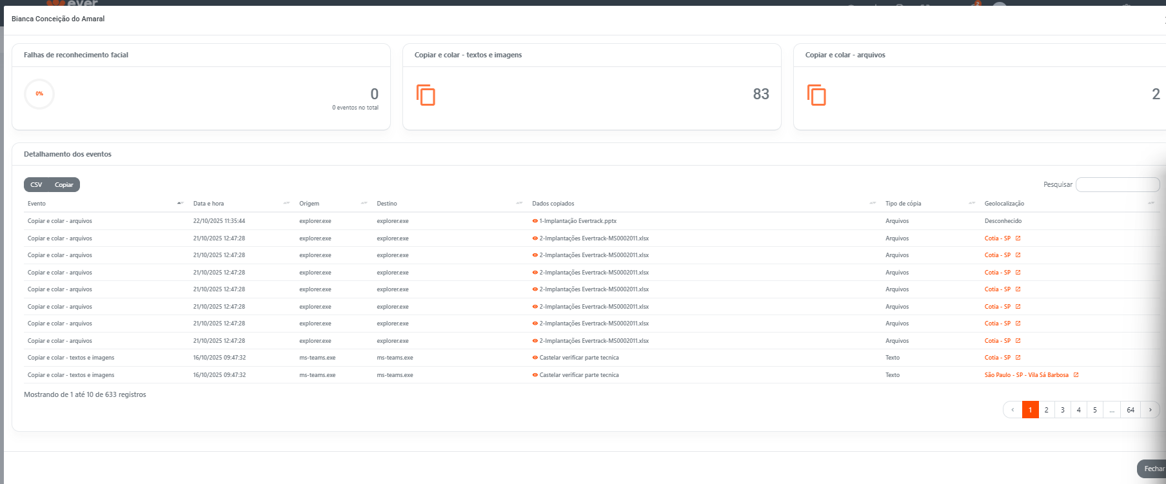Viewport: 1166px width, 484px height.
Task: Go to page 2 of the records
Action: (1046, 410)
